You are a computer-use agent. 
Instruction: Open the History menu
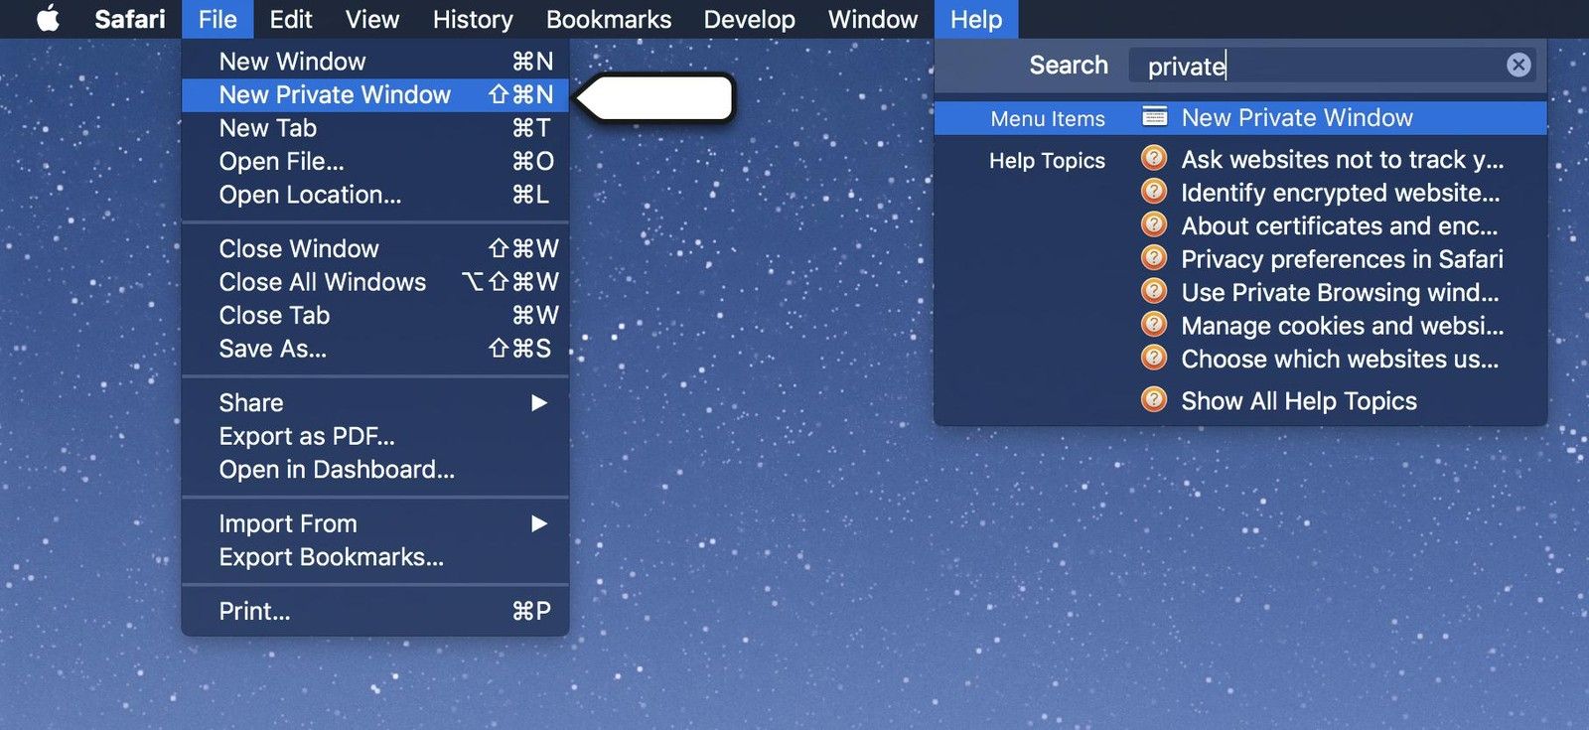coord(473,19)
